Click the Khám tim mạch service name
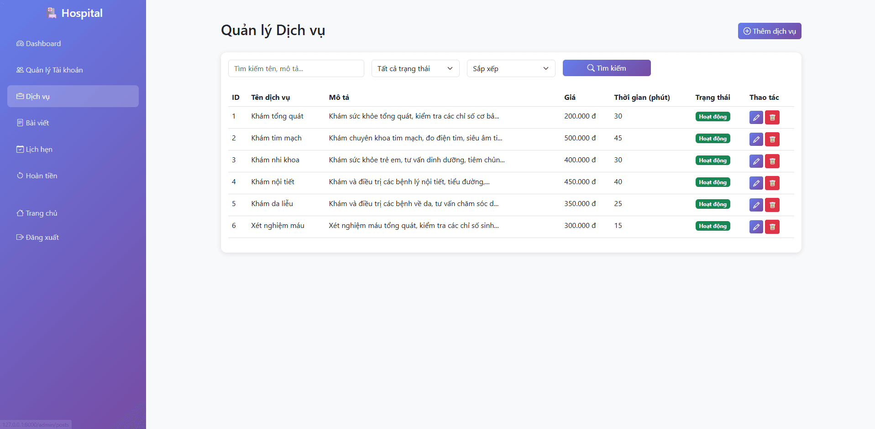This screenshot has width=875, height=429. 276,138
